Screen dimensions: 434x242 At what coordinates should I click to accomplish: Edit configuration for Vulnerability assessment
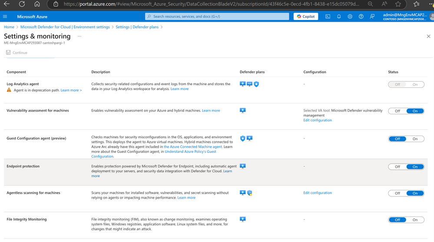point(318,120)
